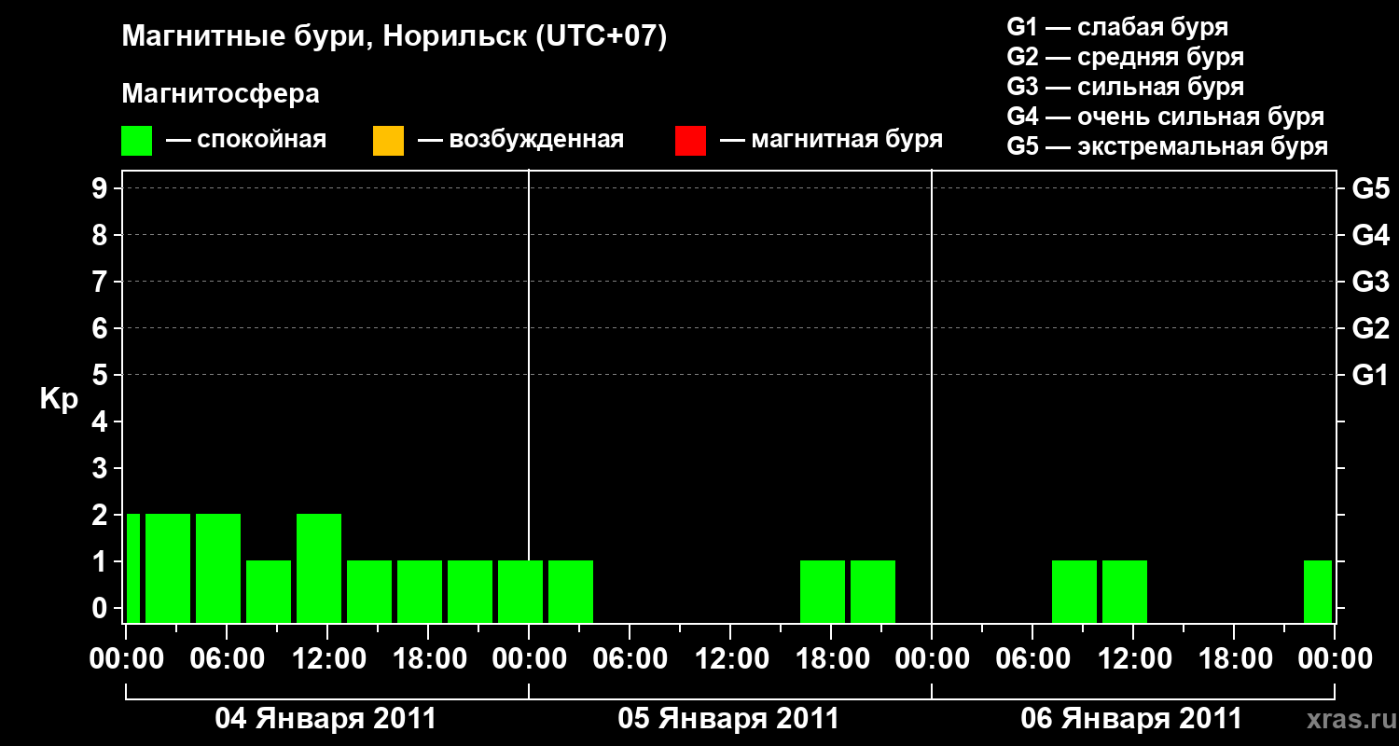Click the title 'Магнитные бури, Норильск (UTC+07)'
This screenshot has width=1399, height=746.
tap(395, 37)
